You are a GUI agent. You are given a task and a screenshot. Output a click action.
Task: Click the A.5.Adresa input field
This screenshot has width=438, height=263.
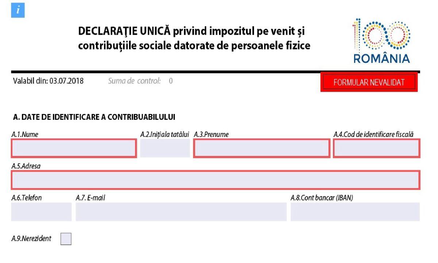(x=215, y=179)
